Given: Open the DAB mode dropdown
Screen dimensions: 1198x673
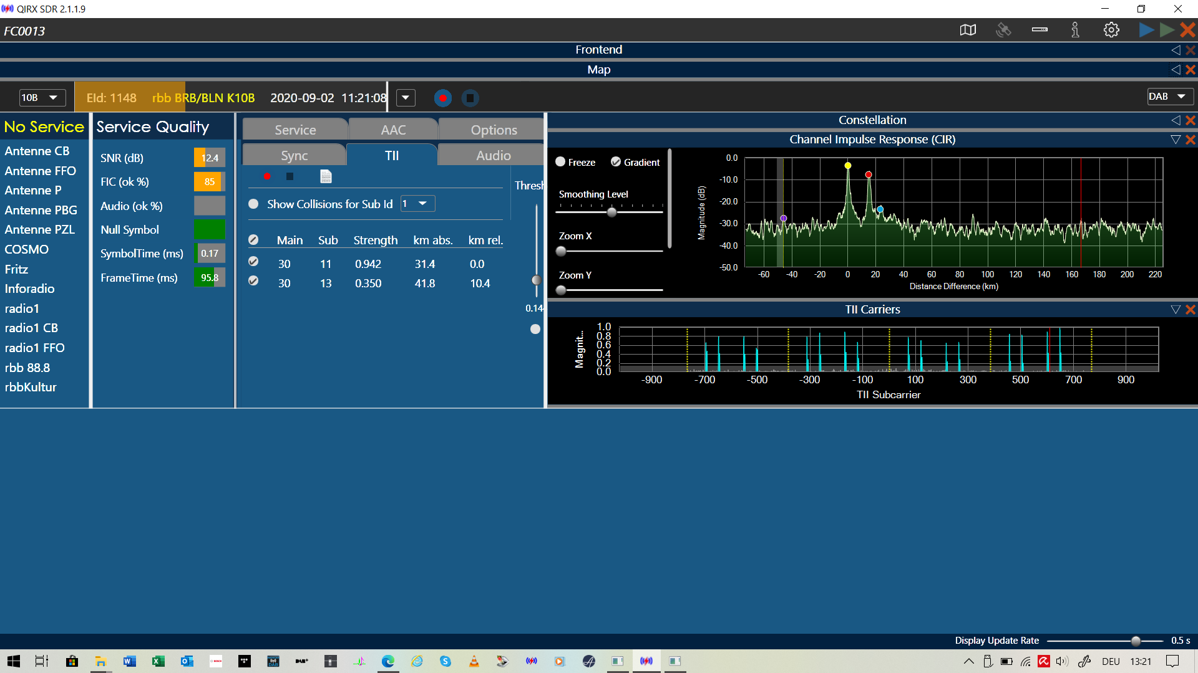Looking at the screenshot, I should (1170, 96).
